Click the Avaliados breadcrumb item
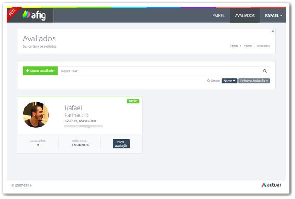The height and width of the screenshot is (199, 295). [264, 46]
